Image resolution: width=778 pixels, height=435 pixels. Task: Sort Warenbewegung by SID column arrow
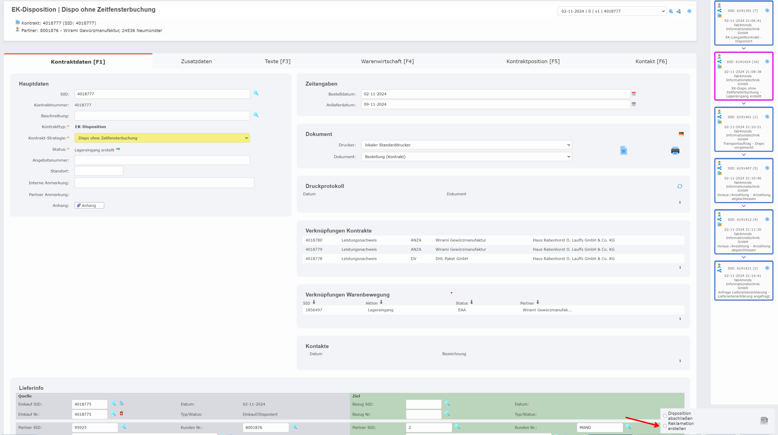314,302
